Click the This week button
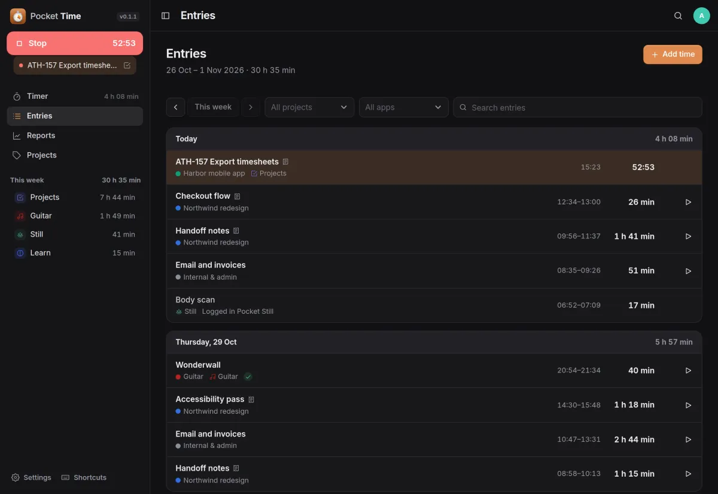Screen dimensions: 718x494 click(213, 107)
